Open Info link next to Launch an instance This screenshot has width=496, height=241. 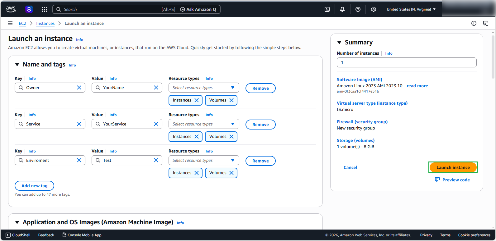(79, 40)
